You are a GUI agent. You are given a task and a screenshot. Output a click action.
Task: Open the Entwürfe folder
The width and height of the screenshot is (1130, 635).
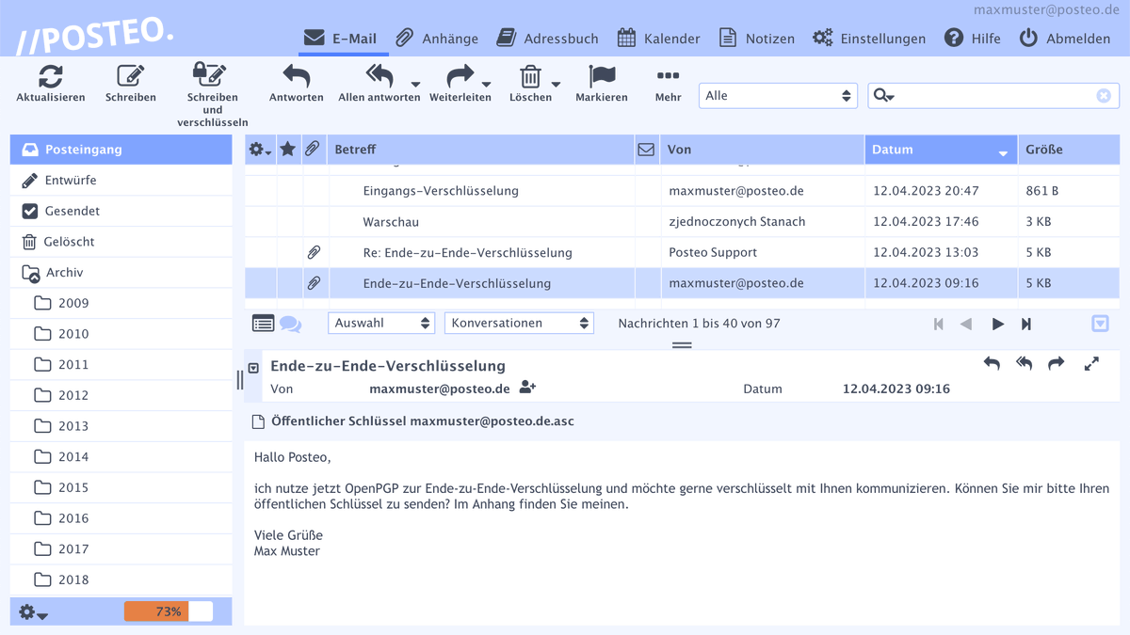pyautogui.click(x=121, y=180)
